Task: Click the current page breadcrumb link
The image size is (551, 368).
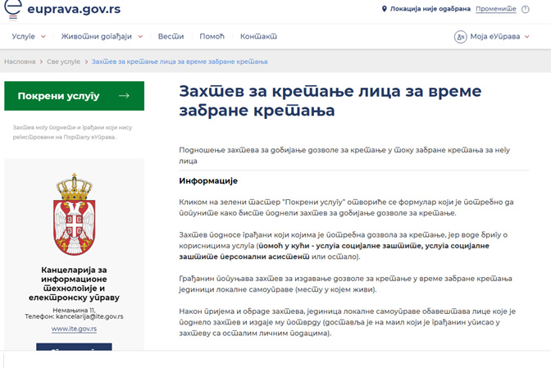Action: tap(180, 61)
